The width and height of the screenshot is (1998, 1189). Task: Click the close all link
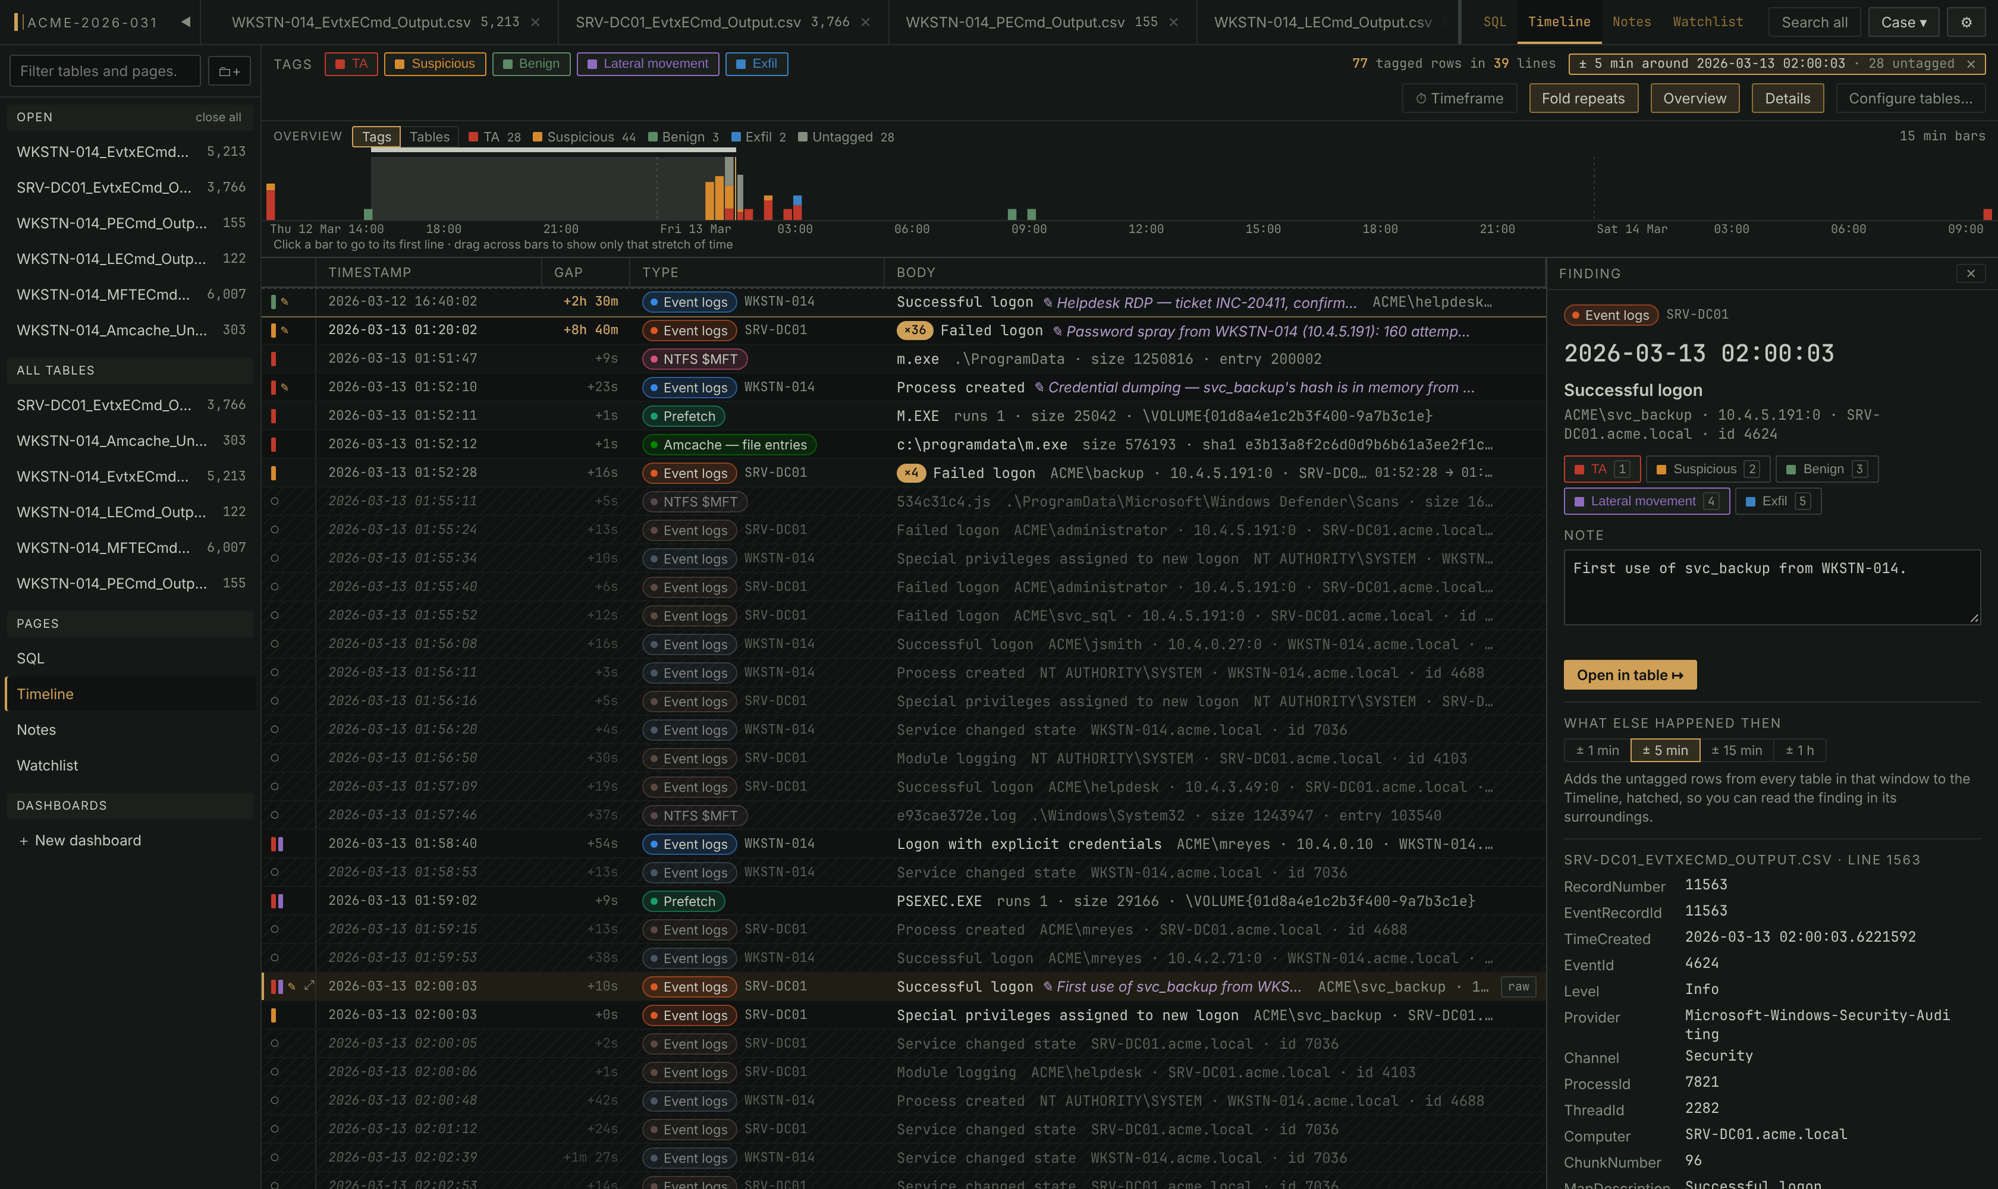coord(218,117)
